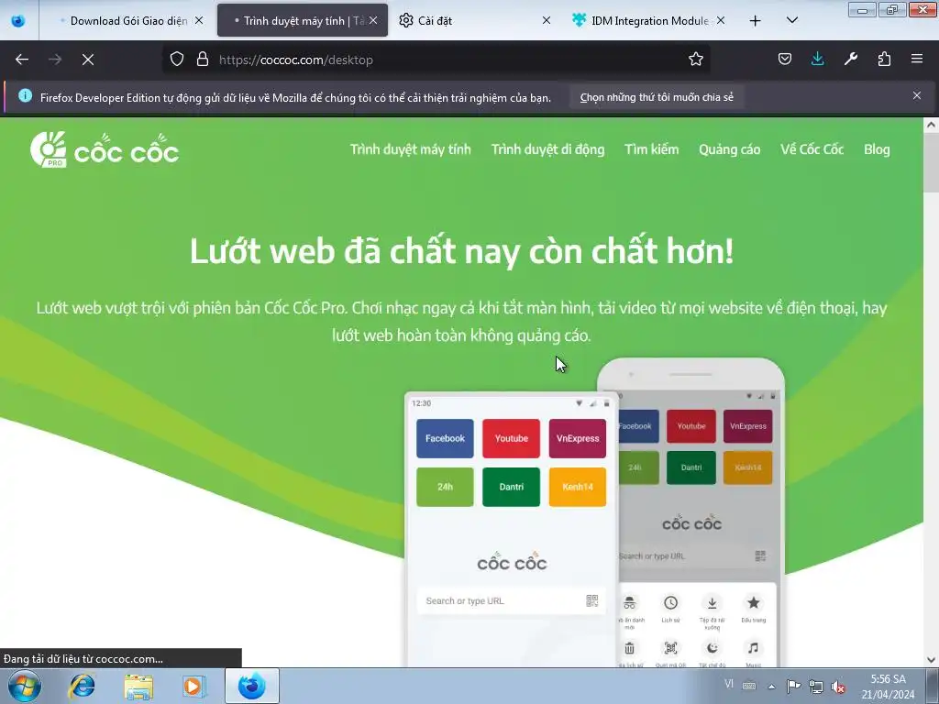Bookmark this page with the star
The height and width of the screenshot is (704, 939).
click(x=695, y=59)
